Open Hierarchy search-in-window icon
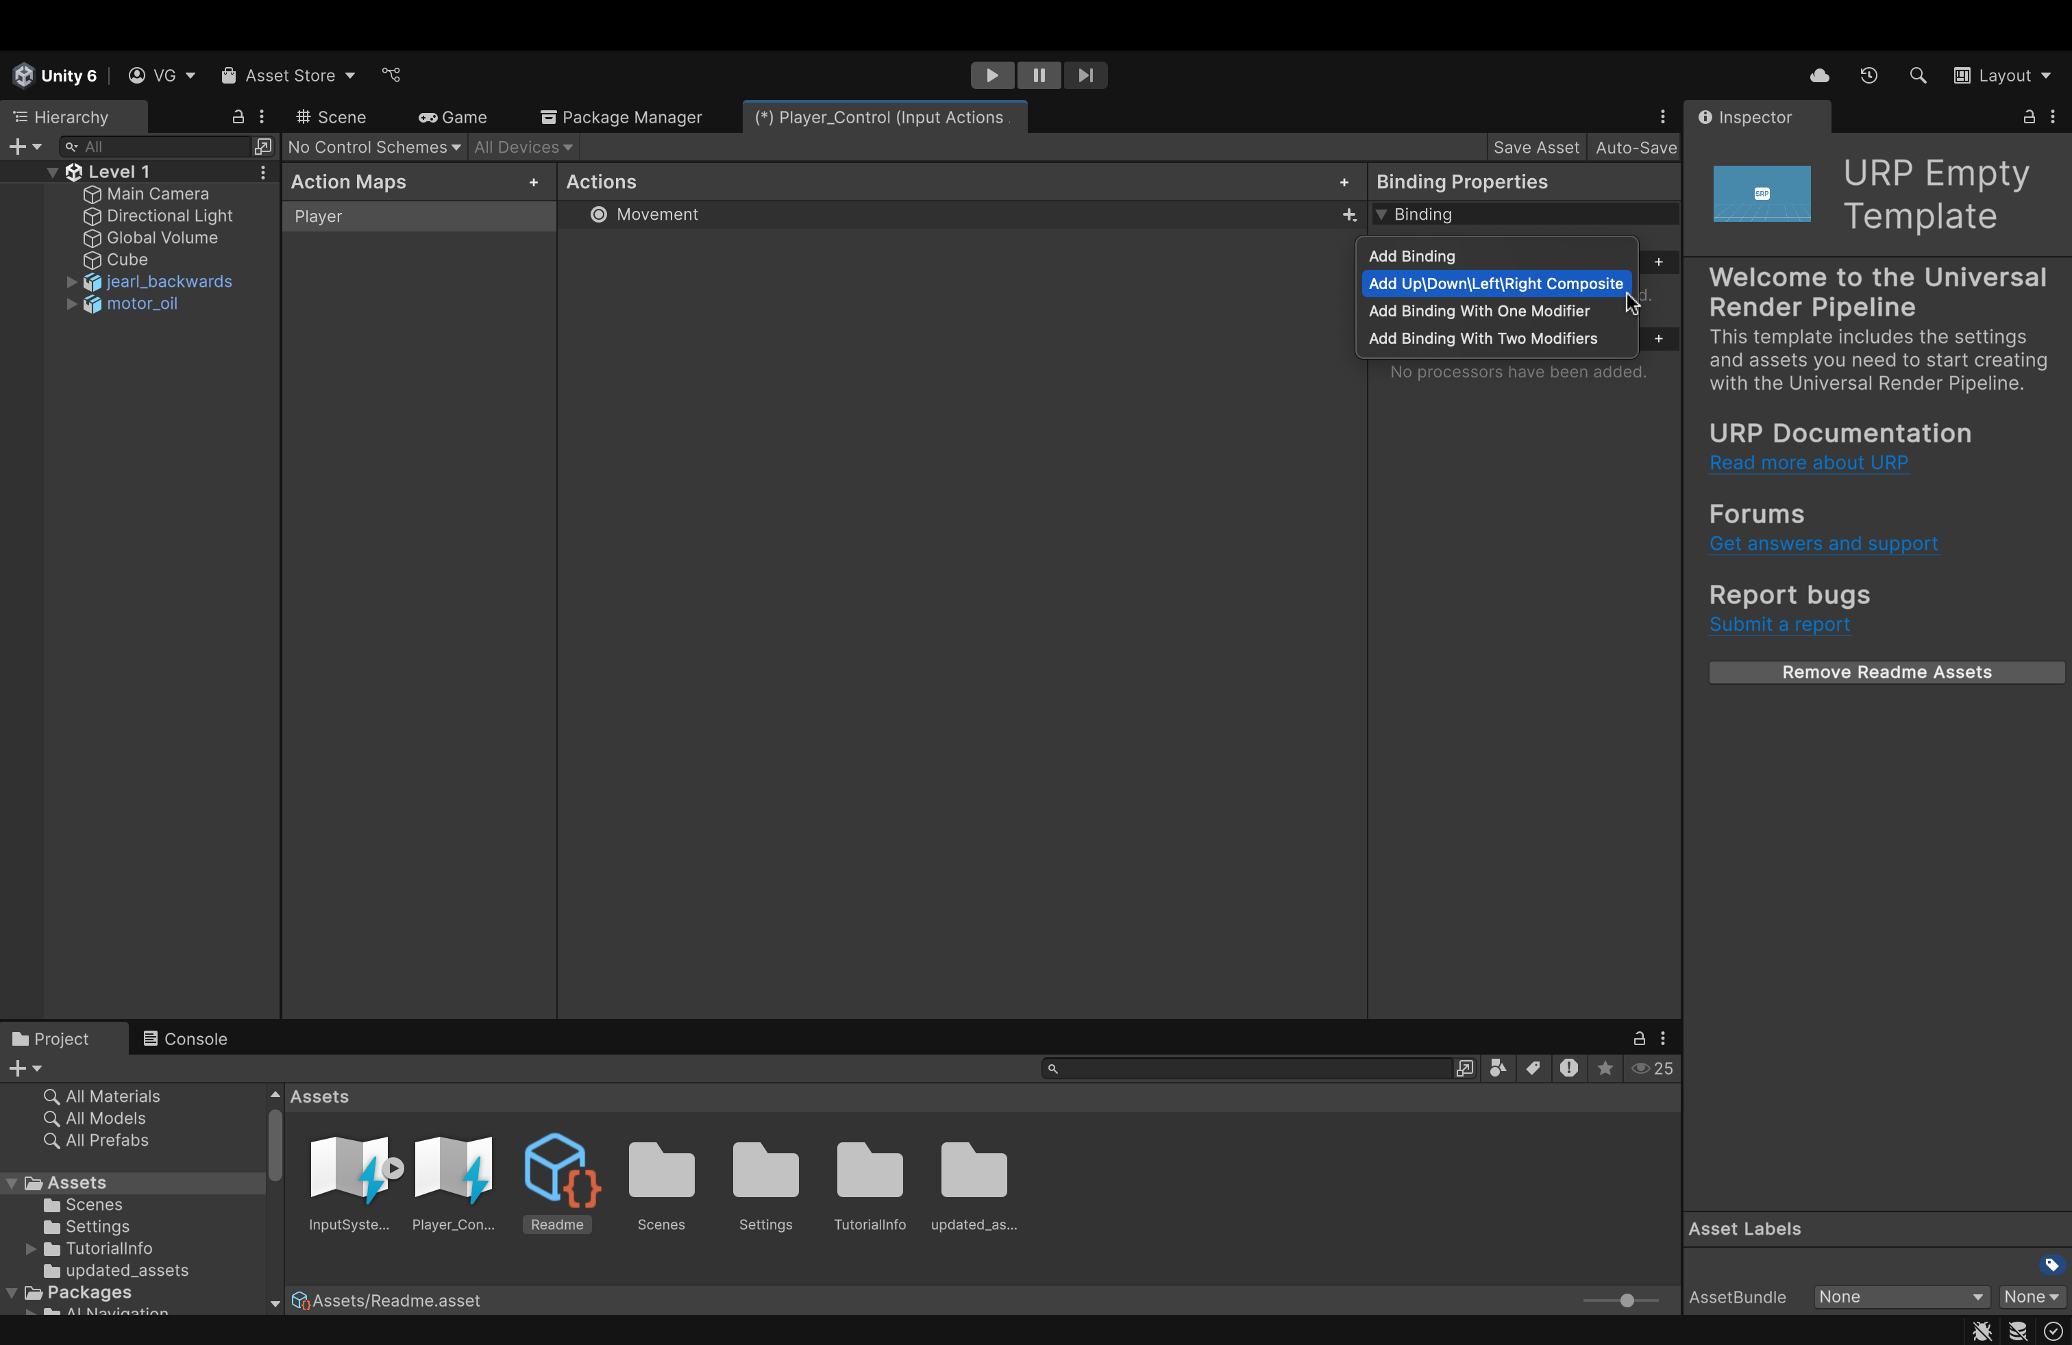 click(x=263, y=147)
